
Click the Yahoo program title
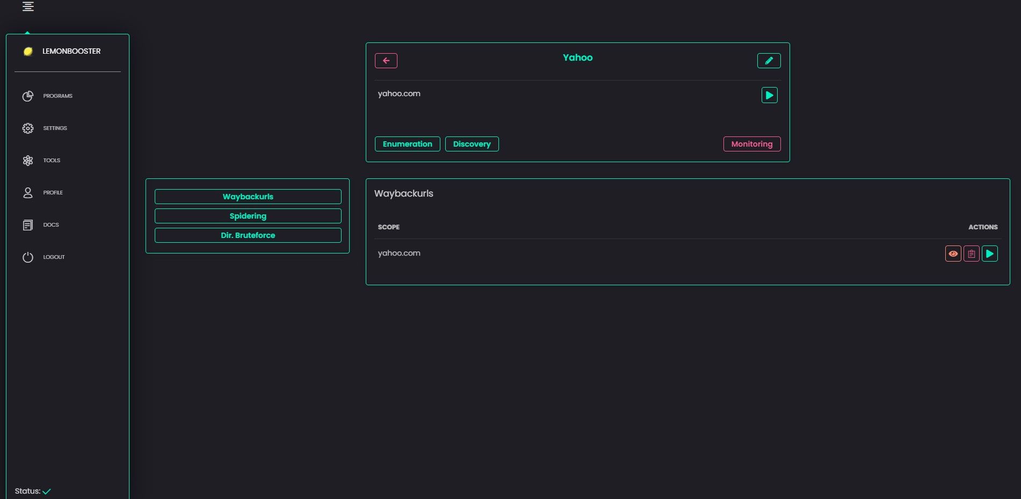[578, 57]
